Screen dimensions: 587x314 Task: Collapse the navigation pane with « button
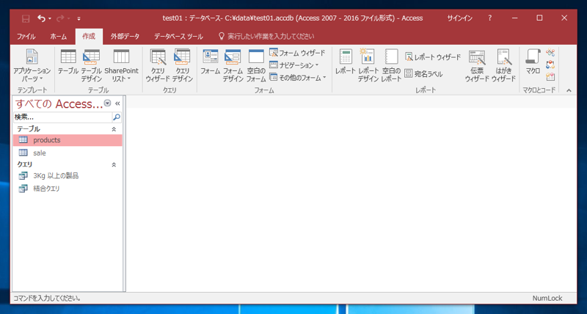point(117,103)
